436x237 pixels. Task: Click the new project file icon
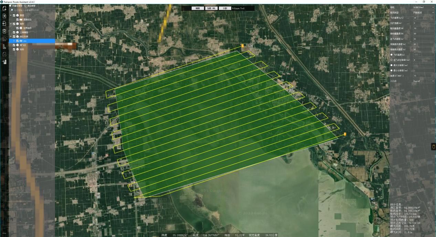point(4,9)
